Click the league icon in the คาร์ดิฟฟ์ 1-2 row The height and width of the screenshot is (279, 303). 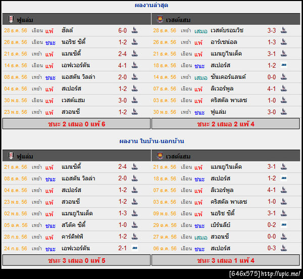(x=134, y=237)
